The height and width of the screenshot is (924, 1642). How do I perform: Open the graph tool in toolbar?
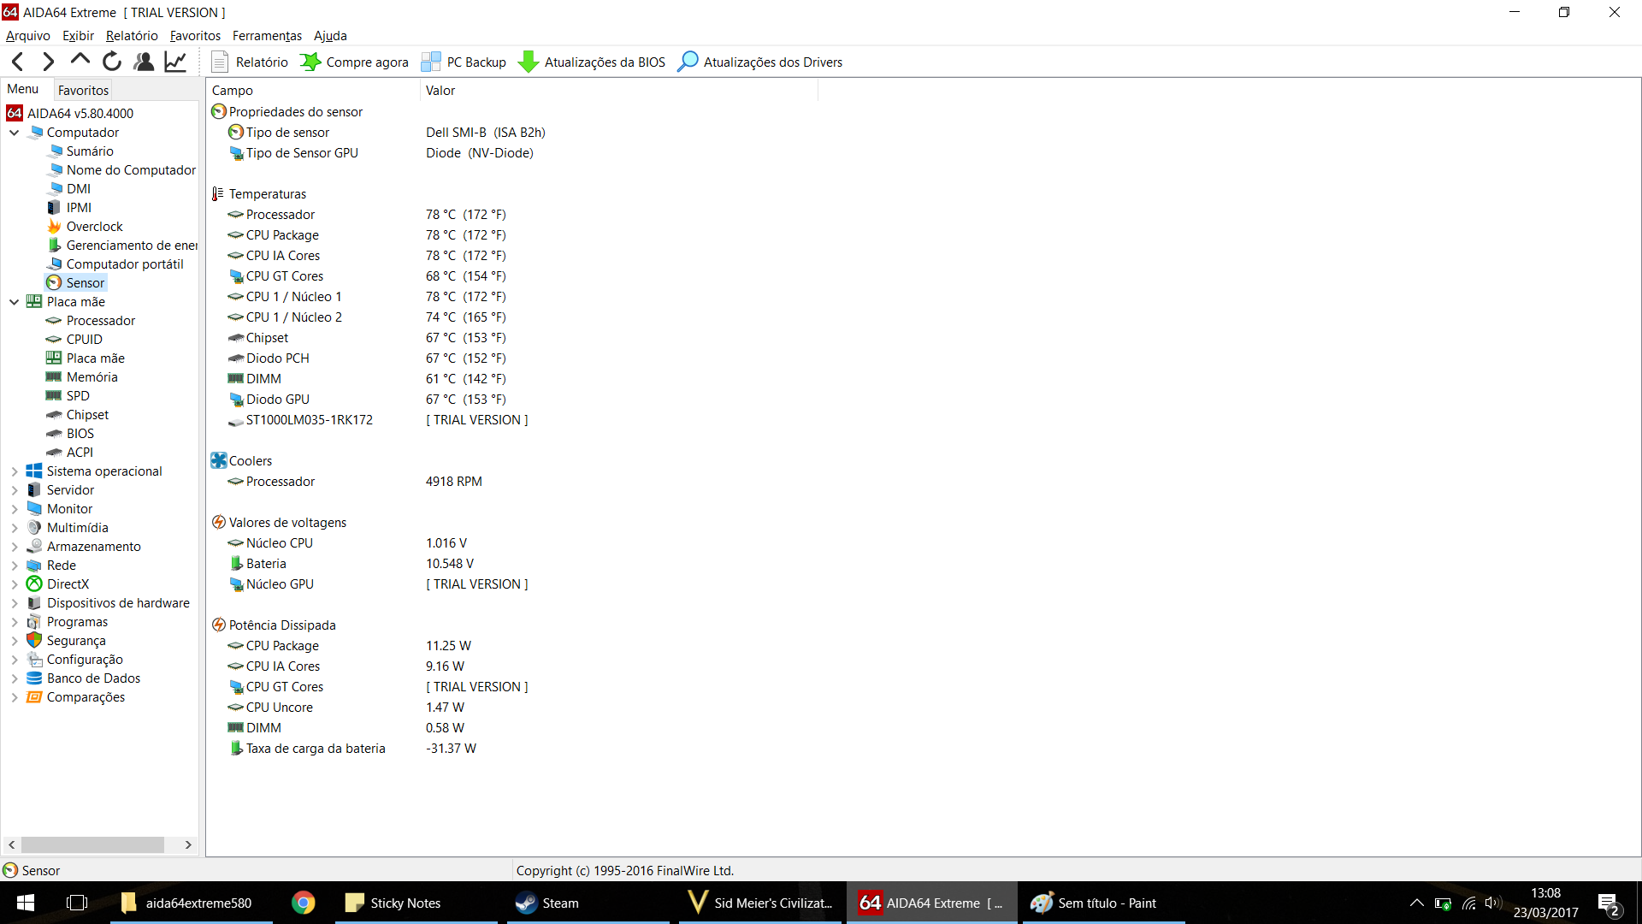pos(175,62)
